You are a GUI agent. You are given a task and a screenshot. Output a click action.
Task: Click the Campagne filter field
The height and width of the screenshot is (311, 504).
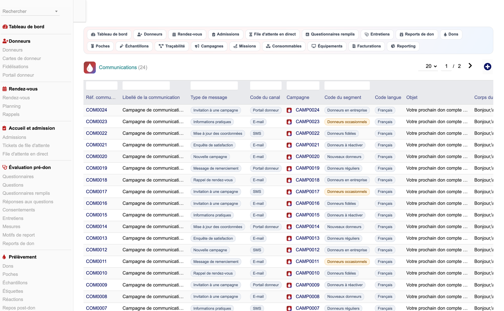pyautogui.click(x=303, y=85)
